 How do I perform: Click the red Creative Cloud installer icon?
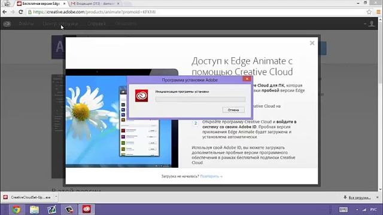click(x=141, y=96)
